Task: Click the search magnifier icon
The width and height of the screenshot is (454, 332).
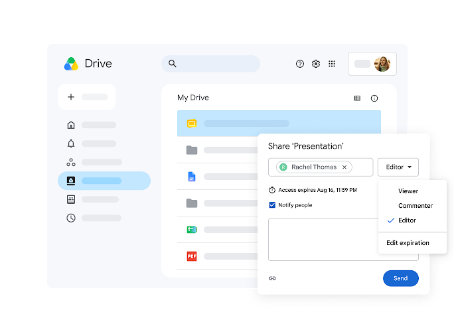Action: pos(173,64)
